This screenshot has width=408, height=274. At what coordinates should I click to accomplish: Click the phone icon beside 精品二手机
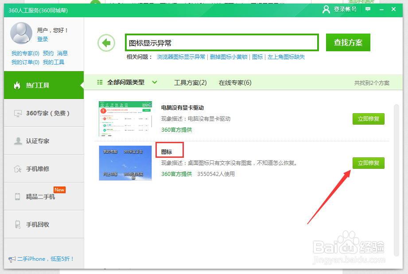17,197
